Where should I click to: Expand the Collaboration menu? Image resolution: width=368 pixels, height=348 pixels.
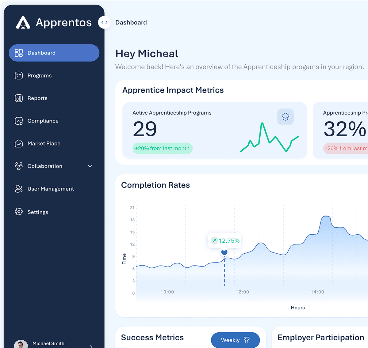click(x=90, y=166)
